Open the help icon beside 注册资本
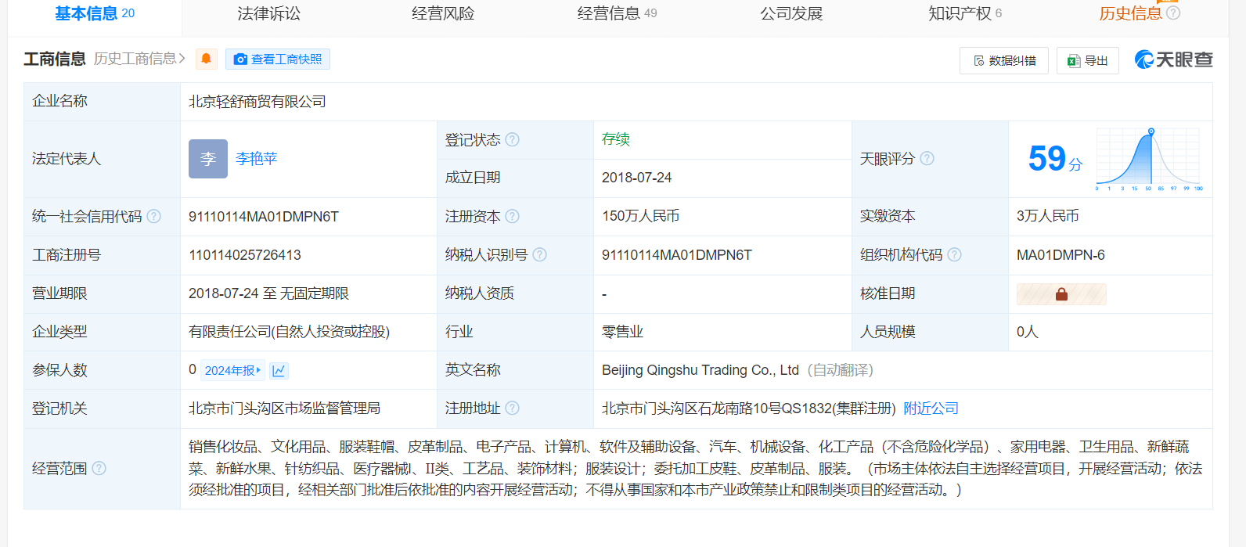 pos(512,216)
